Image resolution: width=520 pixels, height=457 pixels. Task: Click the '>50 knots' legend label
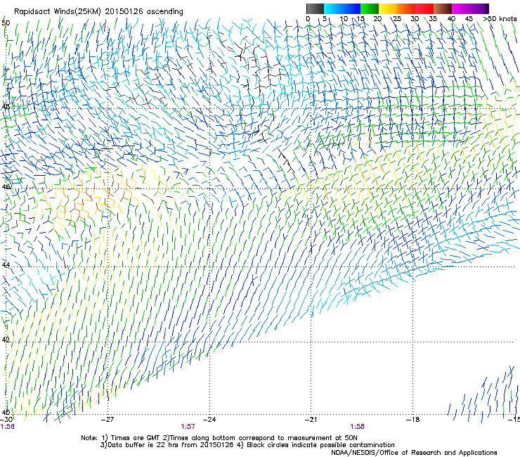pos(500,18)
